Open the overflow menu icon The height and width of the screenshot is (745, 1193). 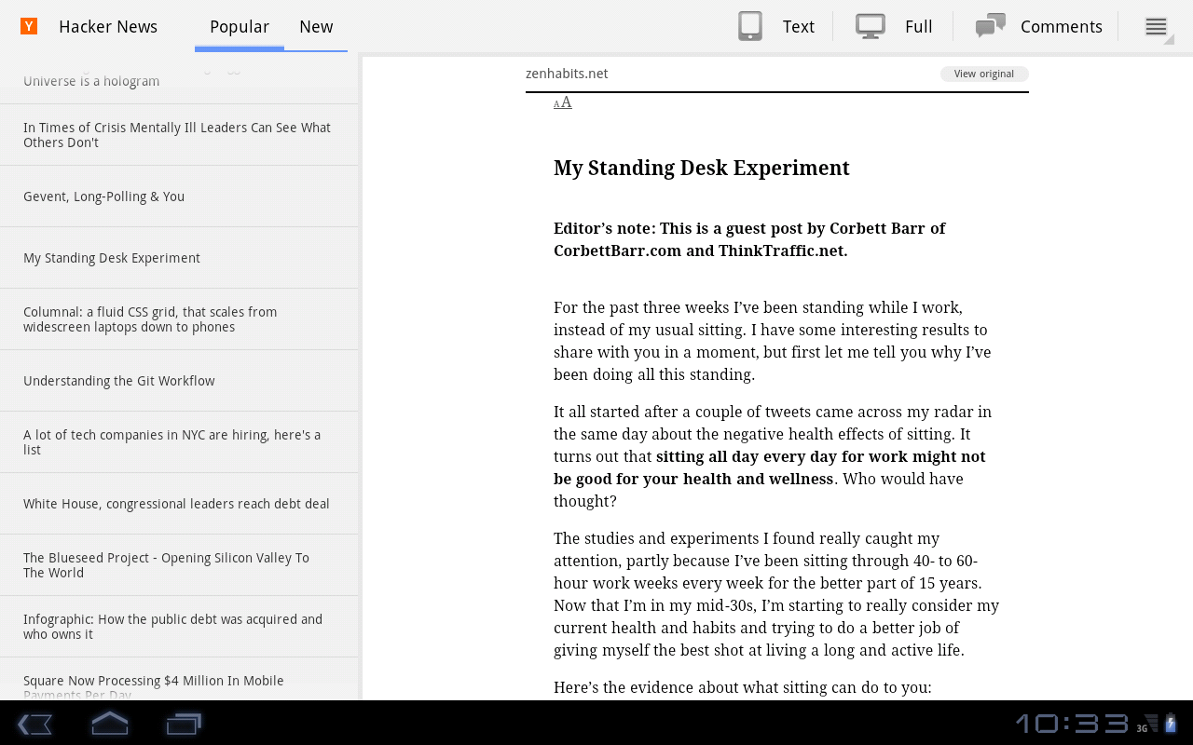1156,27
